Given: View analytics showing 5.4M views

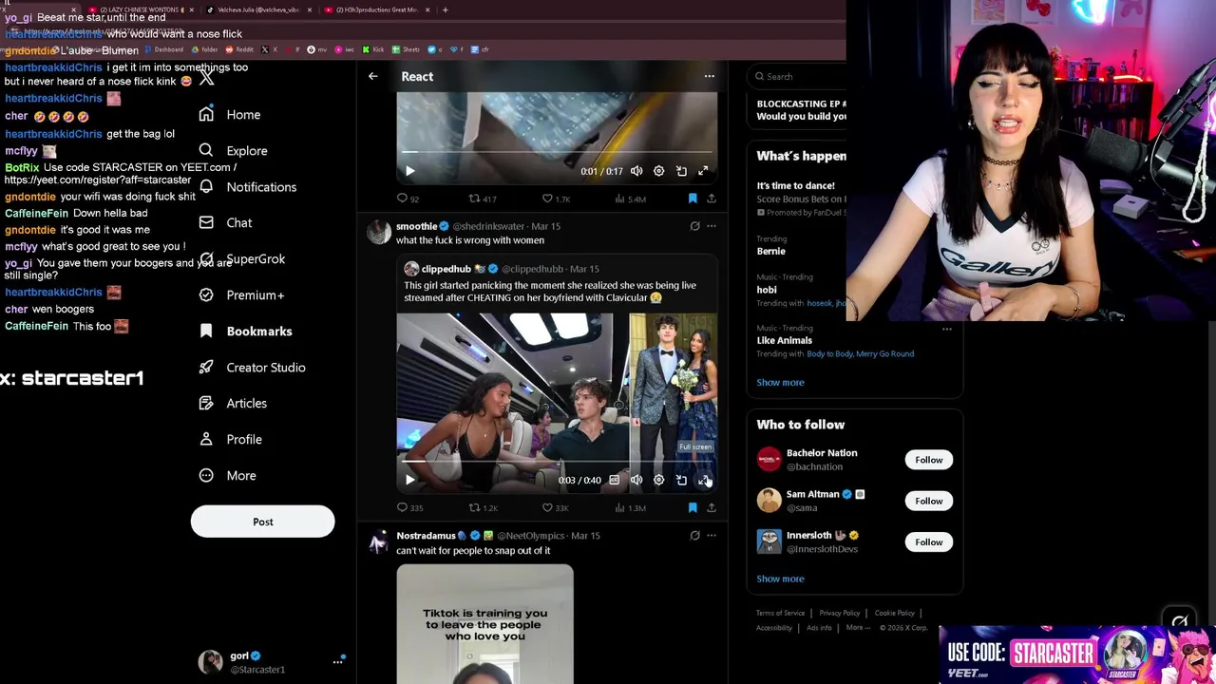Looking at the screenshot, I should [x=630, y=199].
